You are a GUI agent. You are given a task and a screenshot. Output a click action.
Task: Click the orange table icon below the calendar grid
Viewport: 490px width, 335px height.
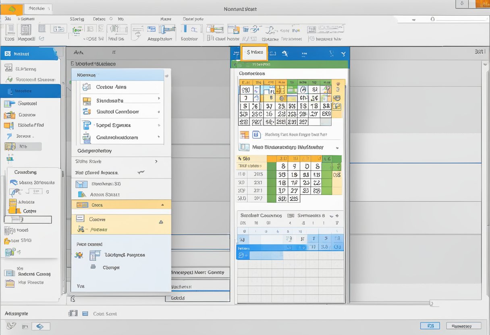(244, 135)
